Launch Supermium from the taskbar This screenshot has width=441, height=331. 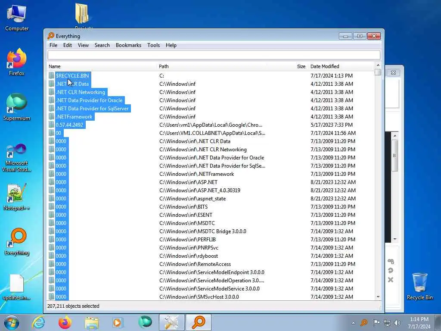tap(145, 322)
